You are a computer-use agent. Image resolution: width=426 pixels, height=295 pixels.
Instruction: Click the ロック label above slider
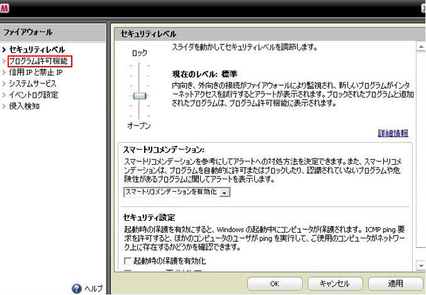139,53
